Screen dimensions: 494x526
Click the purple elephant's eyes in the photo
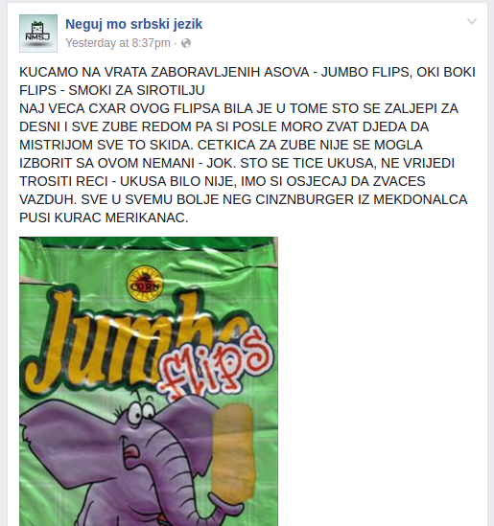[x=140, y=412]
